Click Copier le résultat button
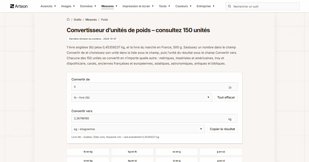The width and height of the screenshot is (309, 162). pyautogui.click(x=222, y=129)
